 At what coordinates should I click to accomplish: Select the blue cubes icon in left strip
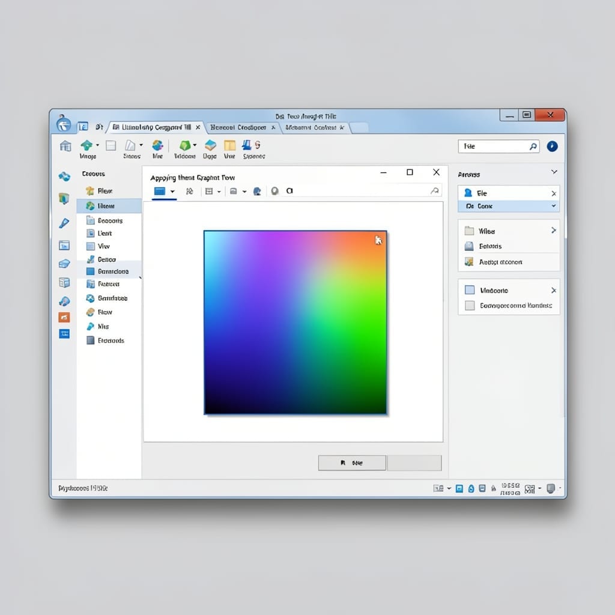pyautogui.click(x=64, y=177)
